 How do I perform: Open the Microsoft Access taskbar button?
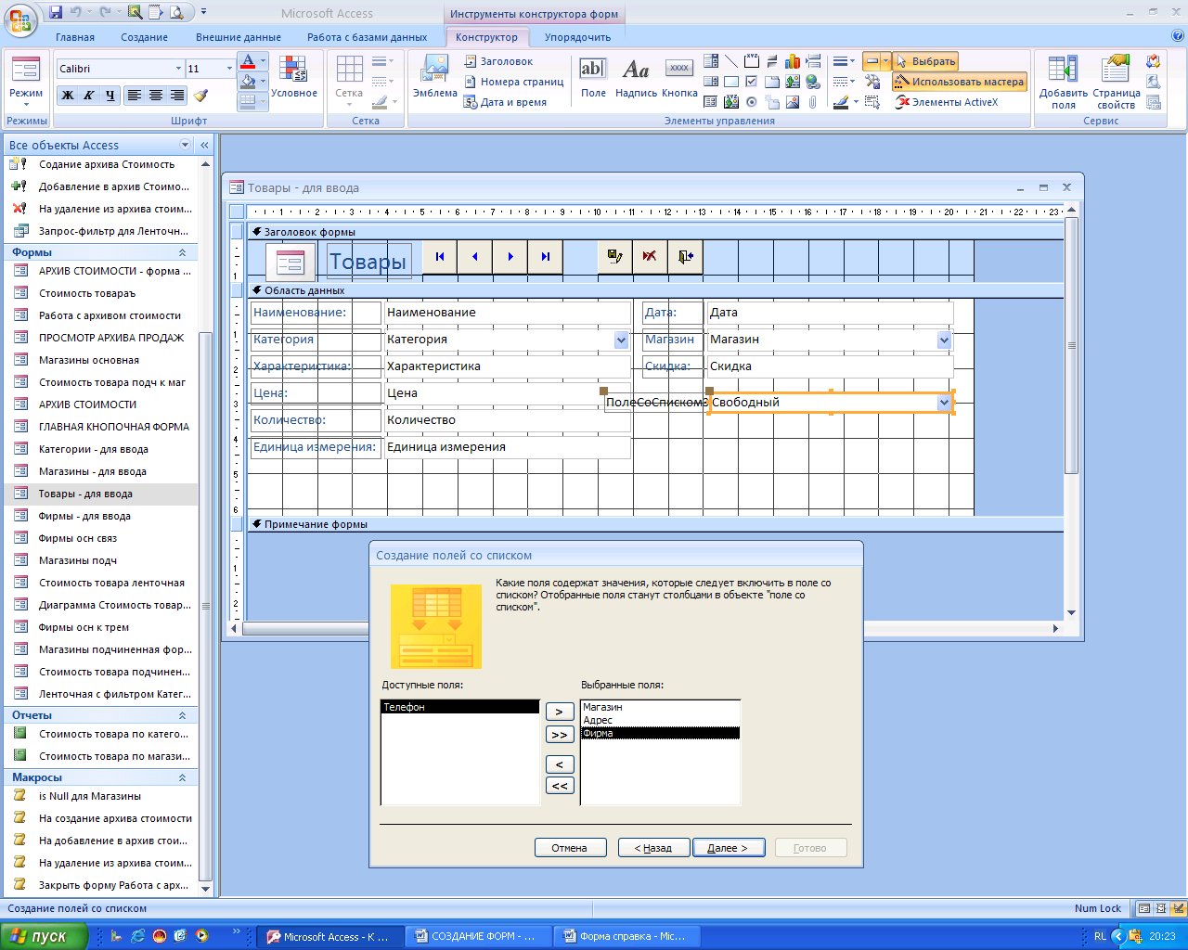[x=329, y=937]
